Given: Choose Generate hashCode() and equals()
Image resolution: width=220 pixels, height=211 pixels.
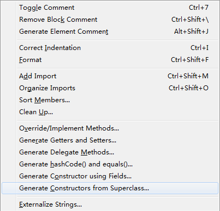Looking at the screenshot, I should 110,164.
